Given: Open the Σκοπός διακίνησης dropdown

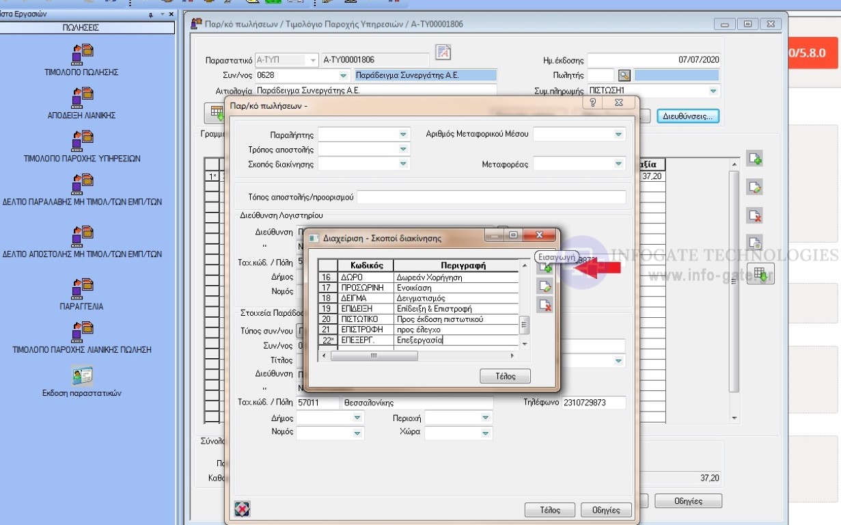Looking at the screenshot, I should (403, 164).
